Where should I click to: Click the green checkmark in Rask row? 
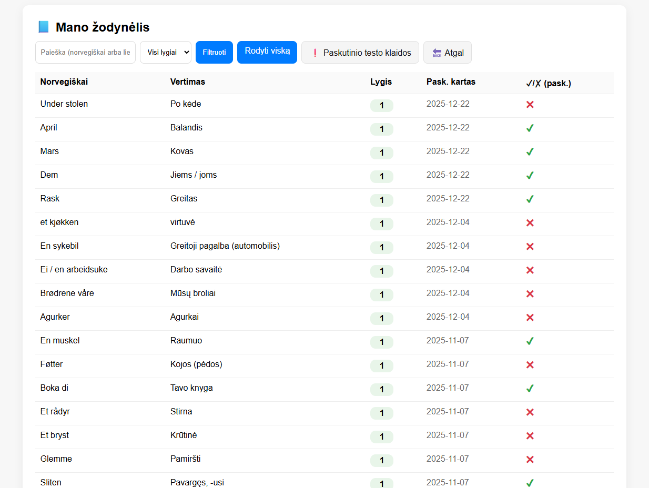point(530,199)
